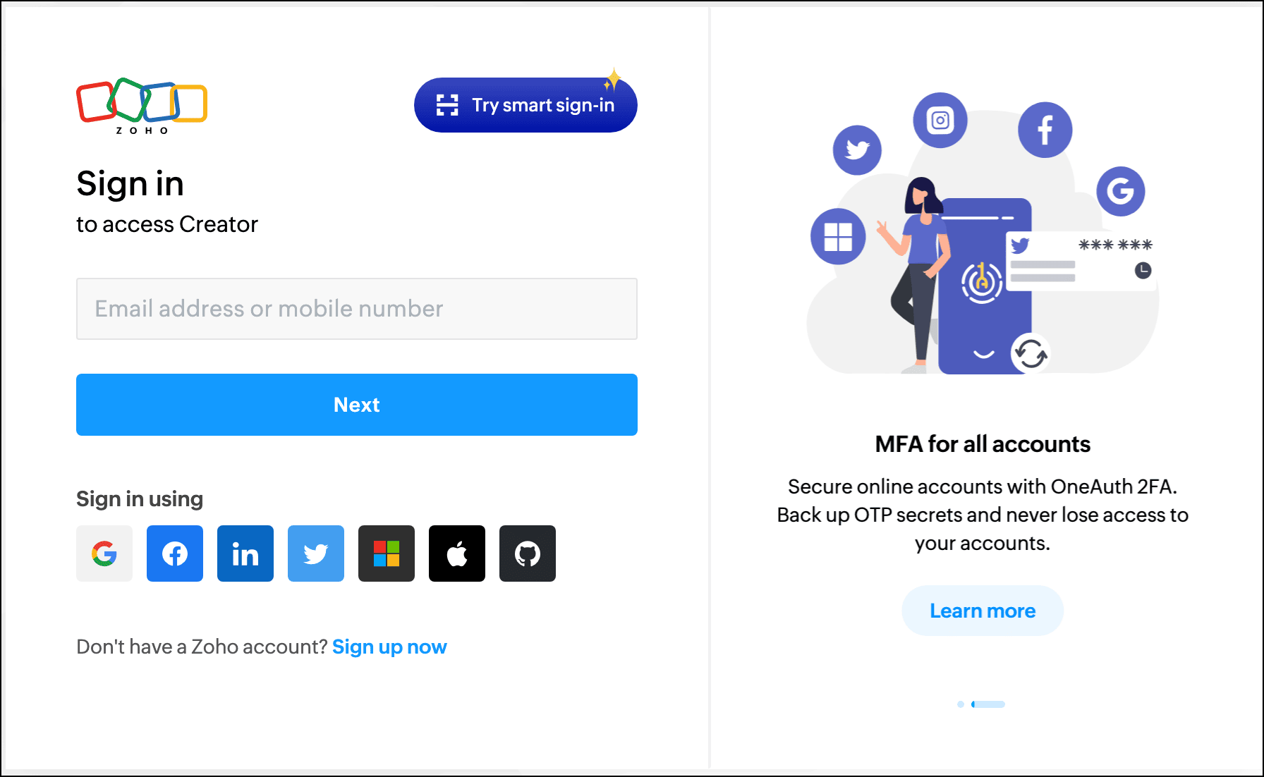Click the Facebook bubble in the illustration

click(x=1045, y=130)
